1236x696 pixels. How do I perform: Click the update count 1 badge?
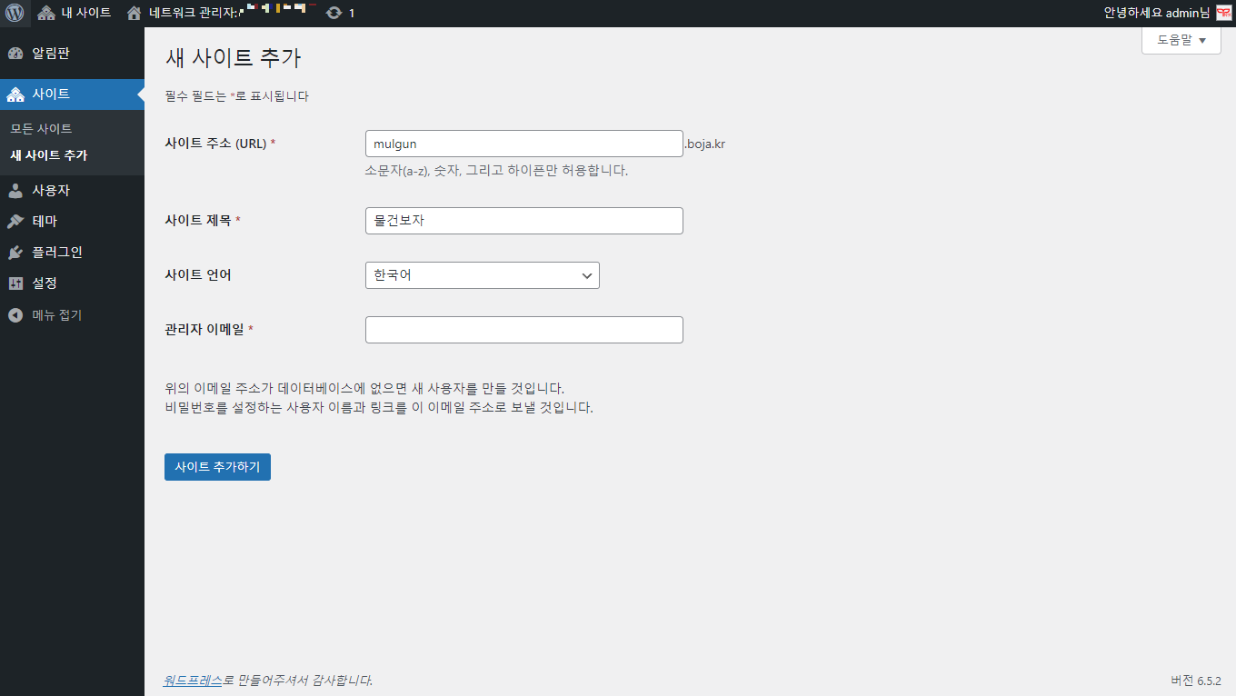(x=352, y=14)
